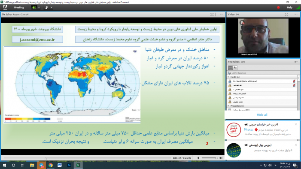
Task: Open Telegram from the taskbar
Action: tap(42, 165)
